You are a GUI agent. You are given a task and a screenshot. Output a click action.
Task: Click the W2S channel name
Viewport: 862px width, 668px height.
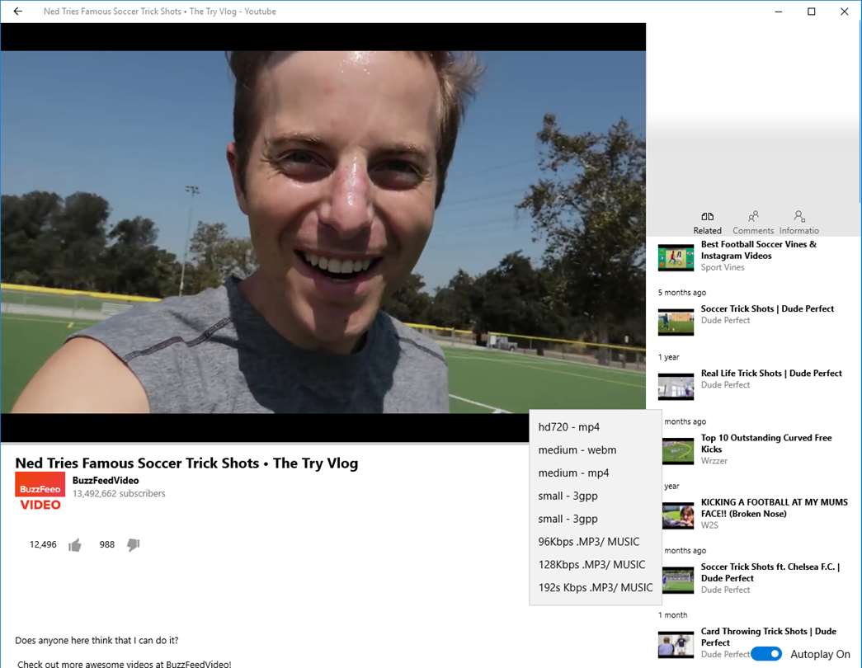709,525
